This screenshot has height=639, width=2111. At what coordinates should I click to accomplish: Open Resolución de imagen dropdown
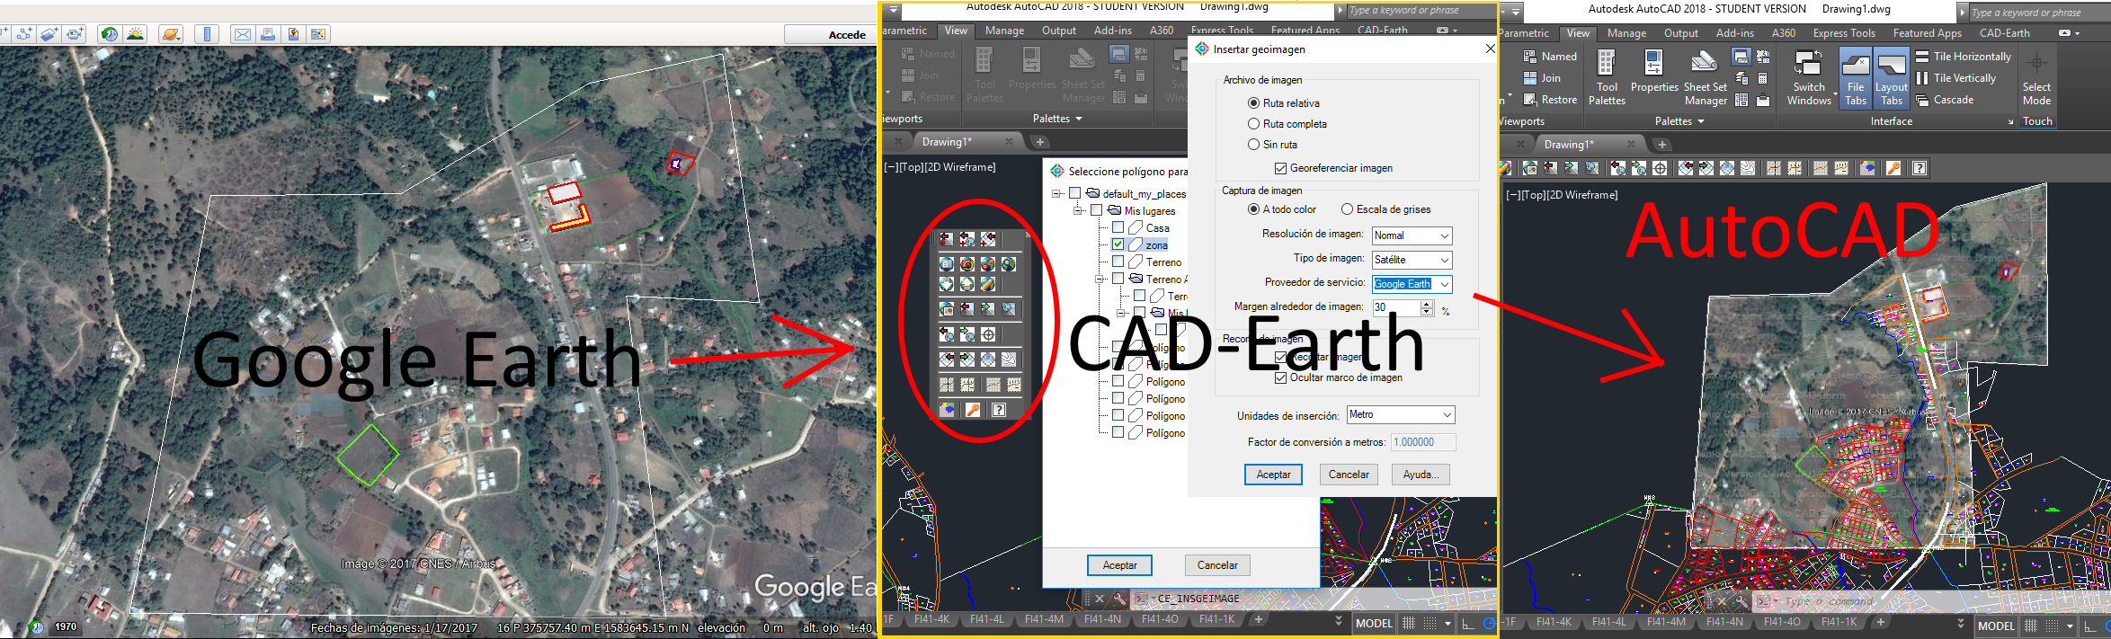click(1412, 235)
